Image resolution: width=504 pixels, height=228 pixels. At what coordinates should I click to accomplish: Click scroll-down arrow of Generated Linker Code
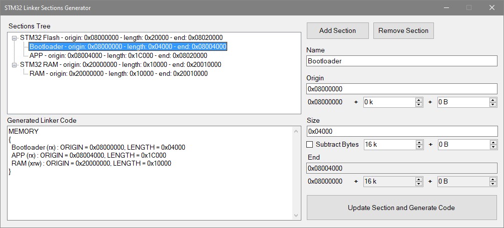(296, 216)
